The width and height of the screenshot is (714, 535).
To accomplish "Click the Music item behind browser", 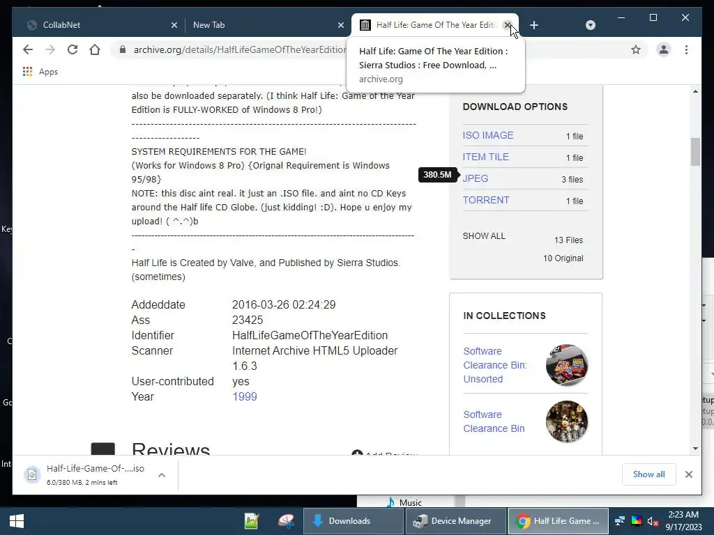I will (x=404, y=502).
